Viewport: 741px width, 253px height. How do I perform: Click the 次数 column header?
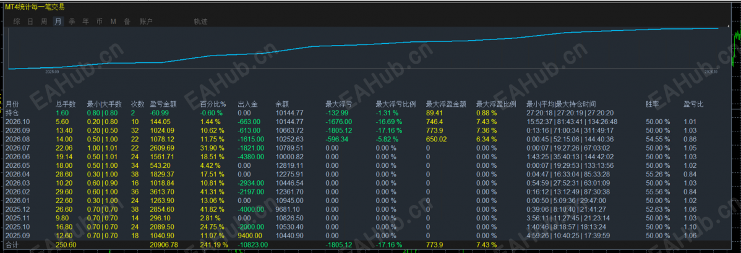tap(137, 104)
